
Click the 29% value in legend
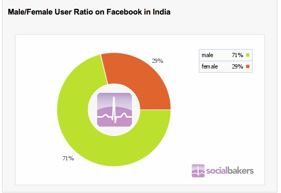pos(237,66)
